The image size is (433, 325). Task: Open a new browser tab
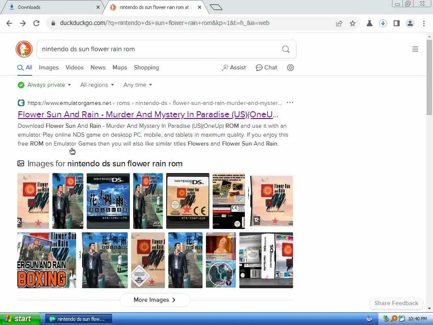click(x=216, y=7)
